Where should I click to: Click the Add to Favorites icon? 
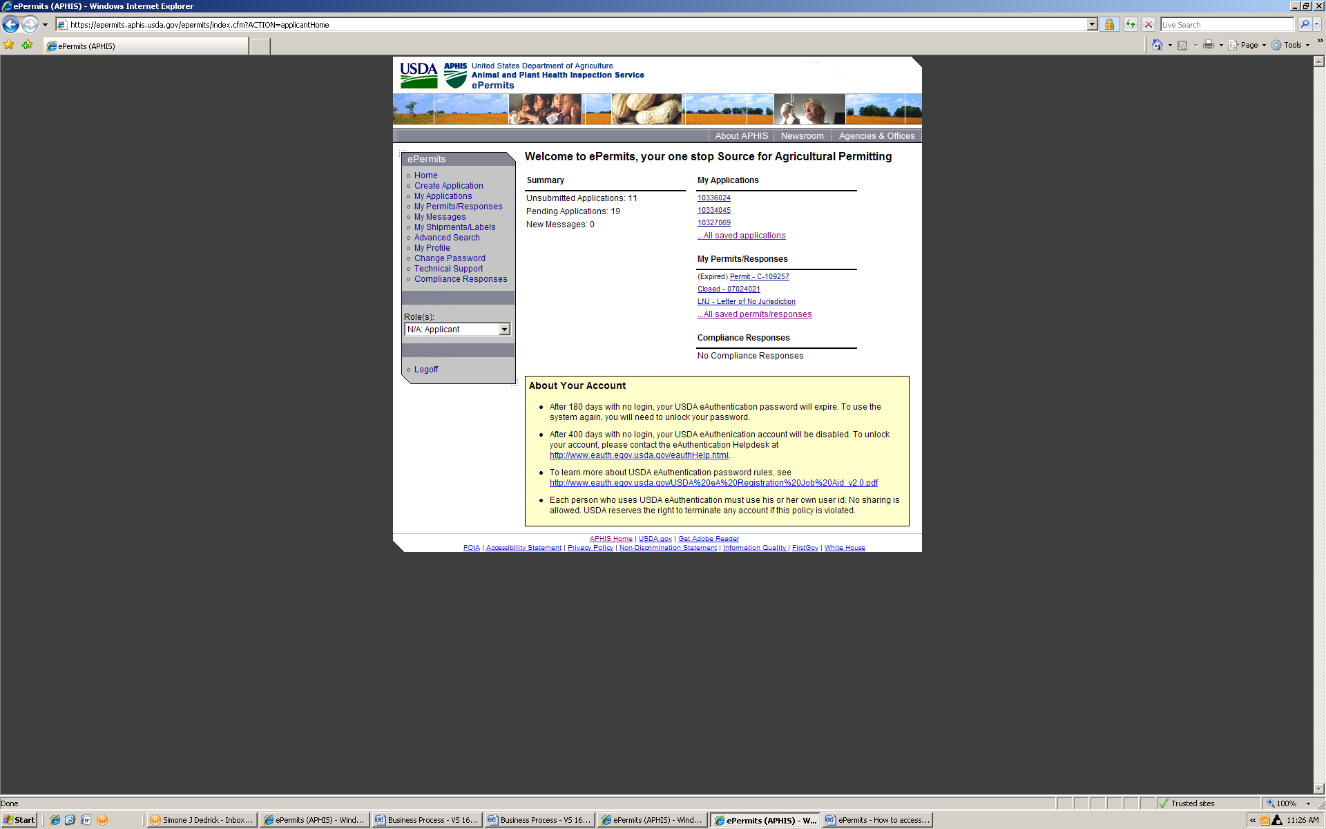point(27,45)
